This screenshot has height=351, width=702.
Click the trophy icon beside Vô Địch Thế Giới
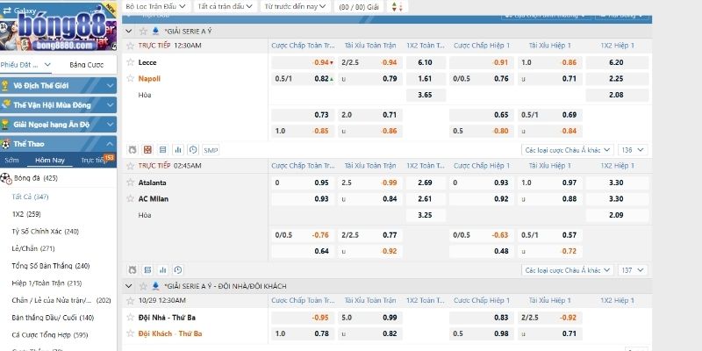click(6, 86)
